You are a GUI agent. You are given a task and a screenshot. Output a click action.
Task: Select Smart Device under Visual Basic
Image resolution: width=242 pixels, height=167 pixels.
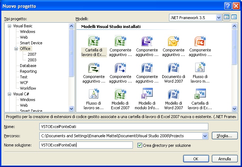click(31, 43)
